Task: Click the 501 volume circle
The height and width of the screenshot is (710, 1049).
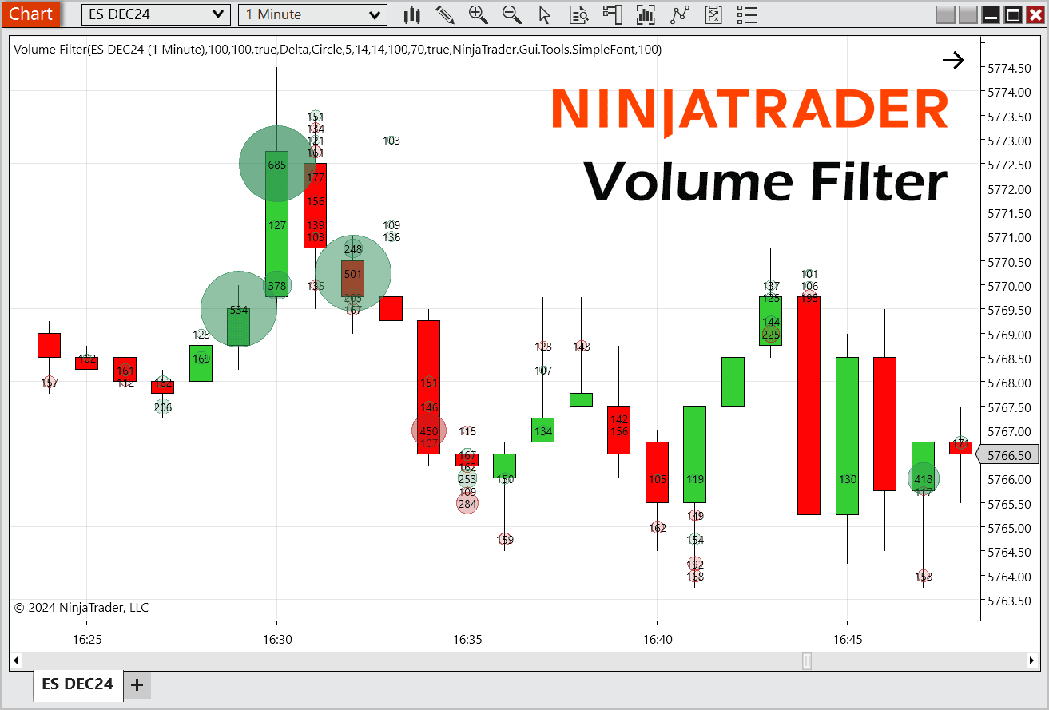Action: point(353,273)
